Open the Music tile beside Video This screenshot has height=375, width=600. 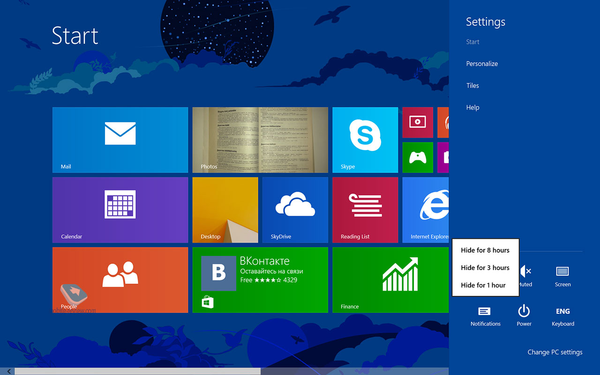(443, 122)
